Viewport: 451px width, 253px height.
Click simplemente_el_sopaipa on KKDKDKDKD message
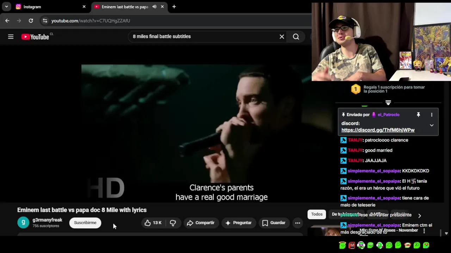[x=373, y=171]
